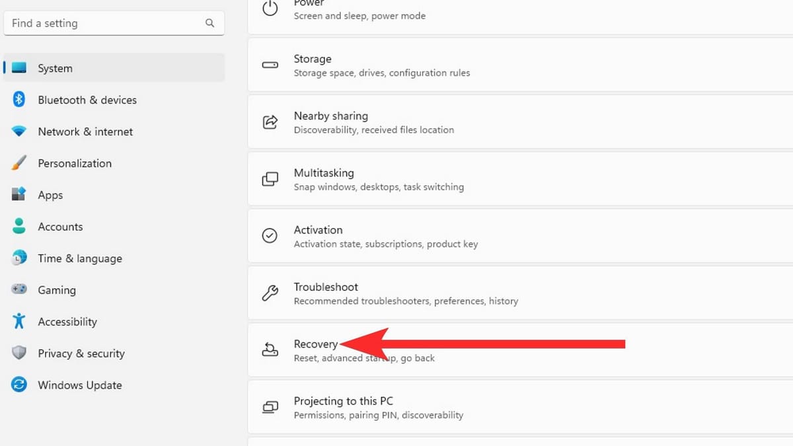Click the Wi-Fi icon for Network & internet
The width and height of the screenshot is (793, 446).
20,131
